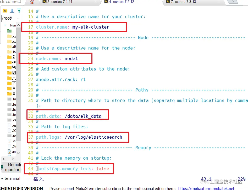Click 'Lock the memory on startup' comment

click(x=76, y=158)
